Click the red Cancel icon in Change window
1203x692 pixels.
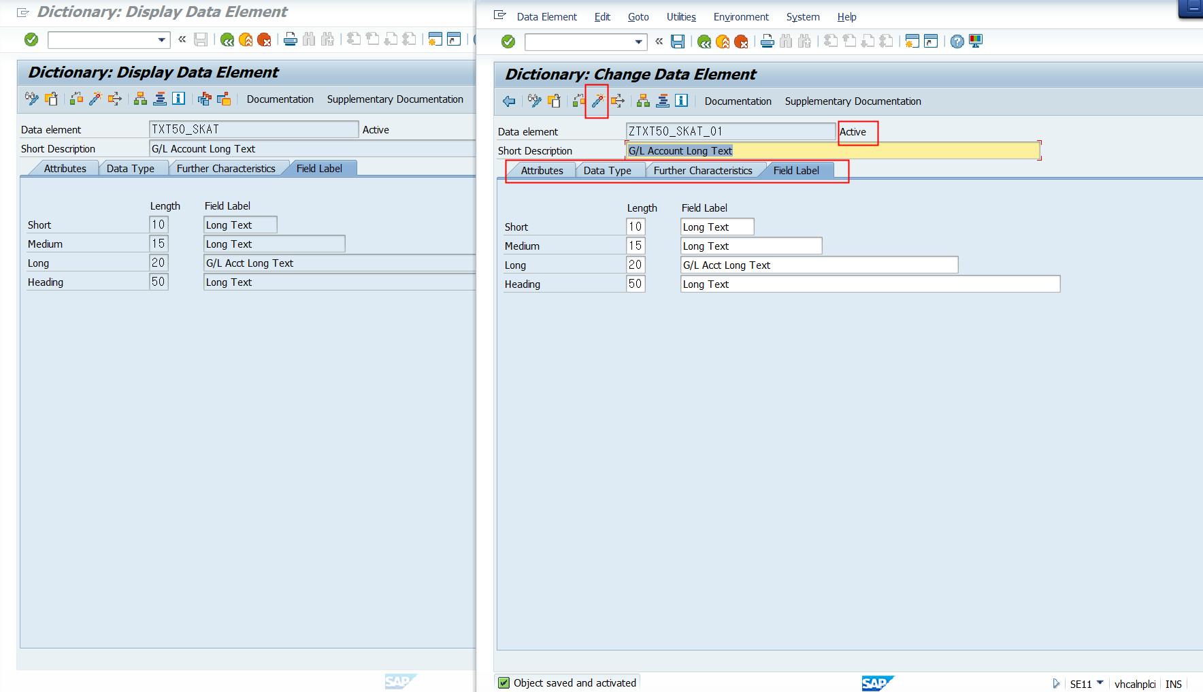pyautogui.click(x=741, y=42)
